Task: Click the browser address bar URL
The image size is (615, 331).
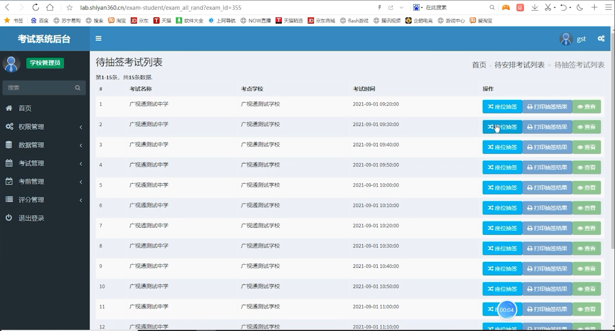Action: pyautogui.click(x=161, y=8)
